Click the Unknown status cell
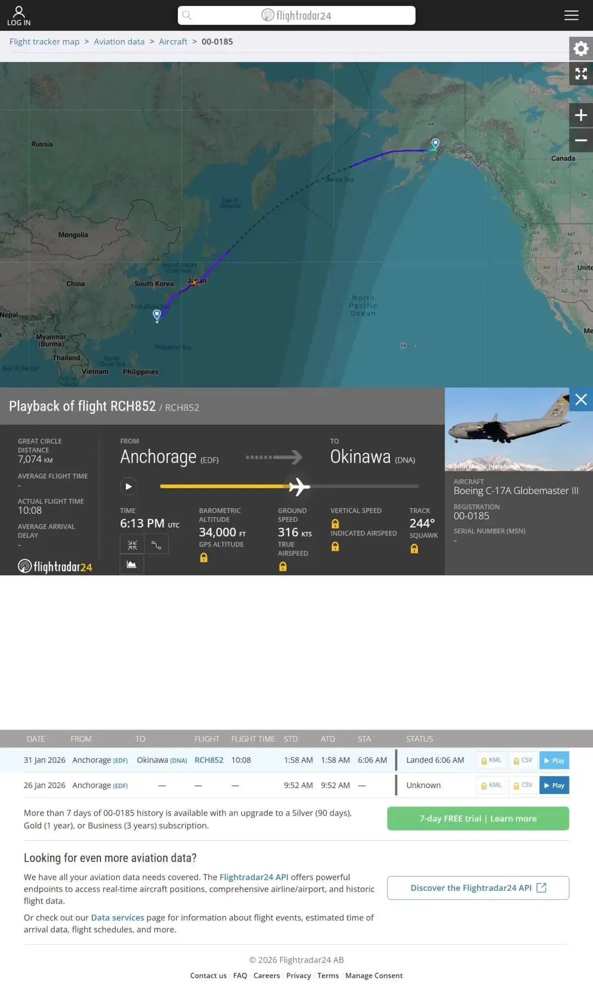The image size is (593, 1000). (x=423, y=785)
